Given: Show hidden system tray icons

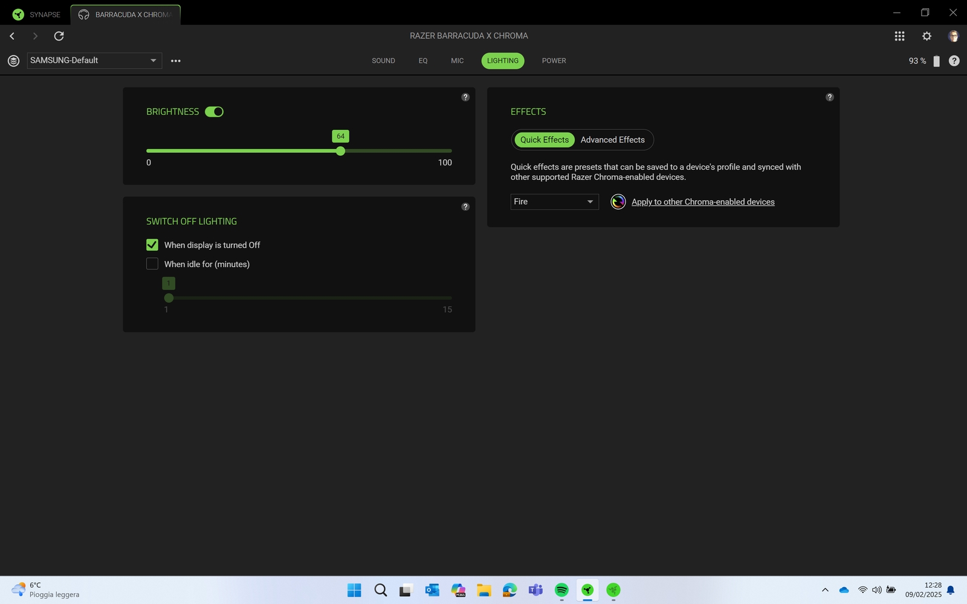Looking at the screenshot, I should (825, 590).
